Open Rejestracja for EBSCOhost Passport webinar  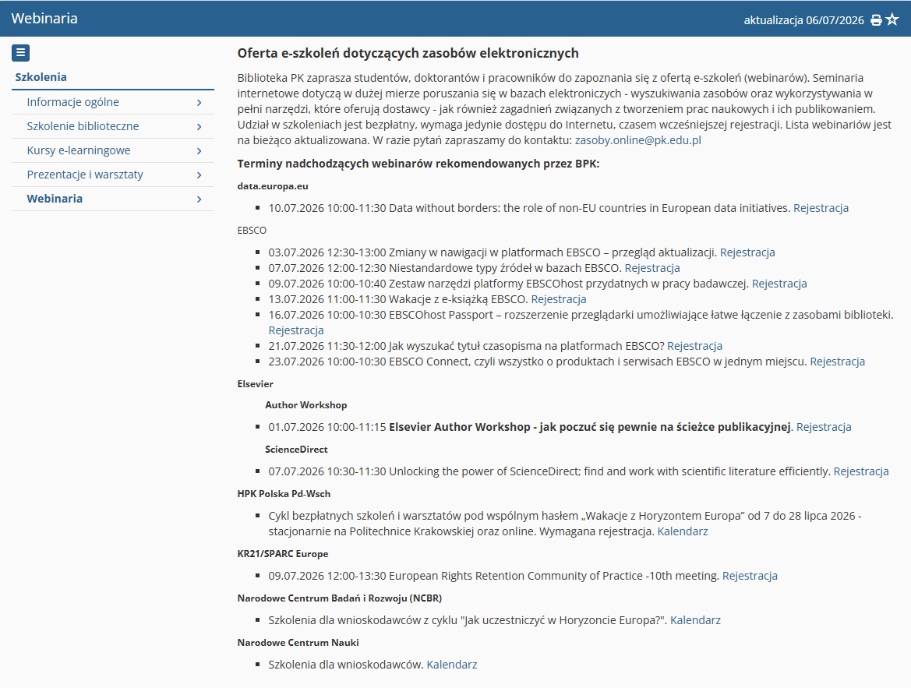(295, 330)
